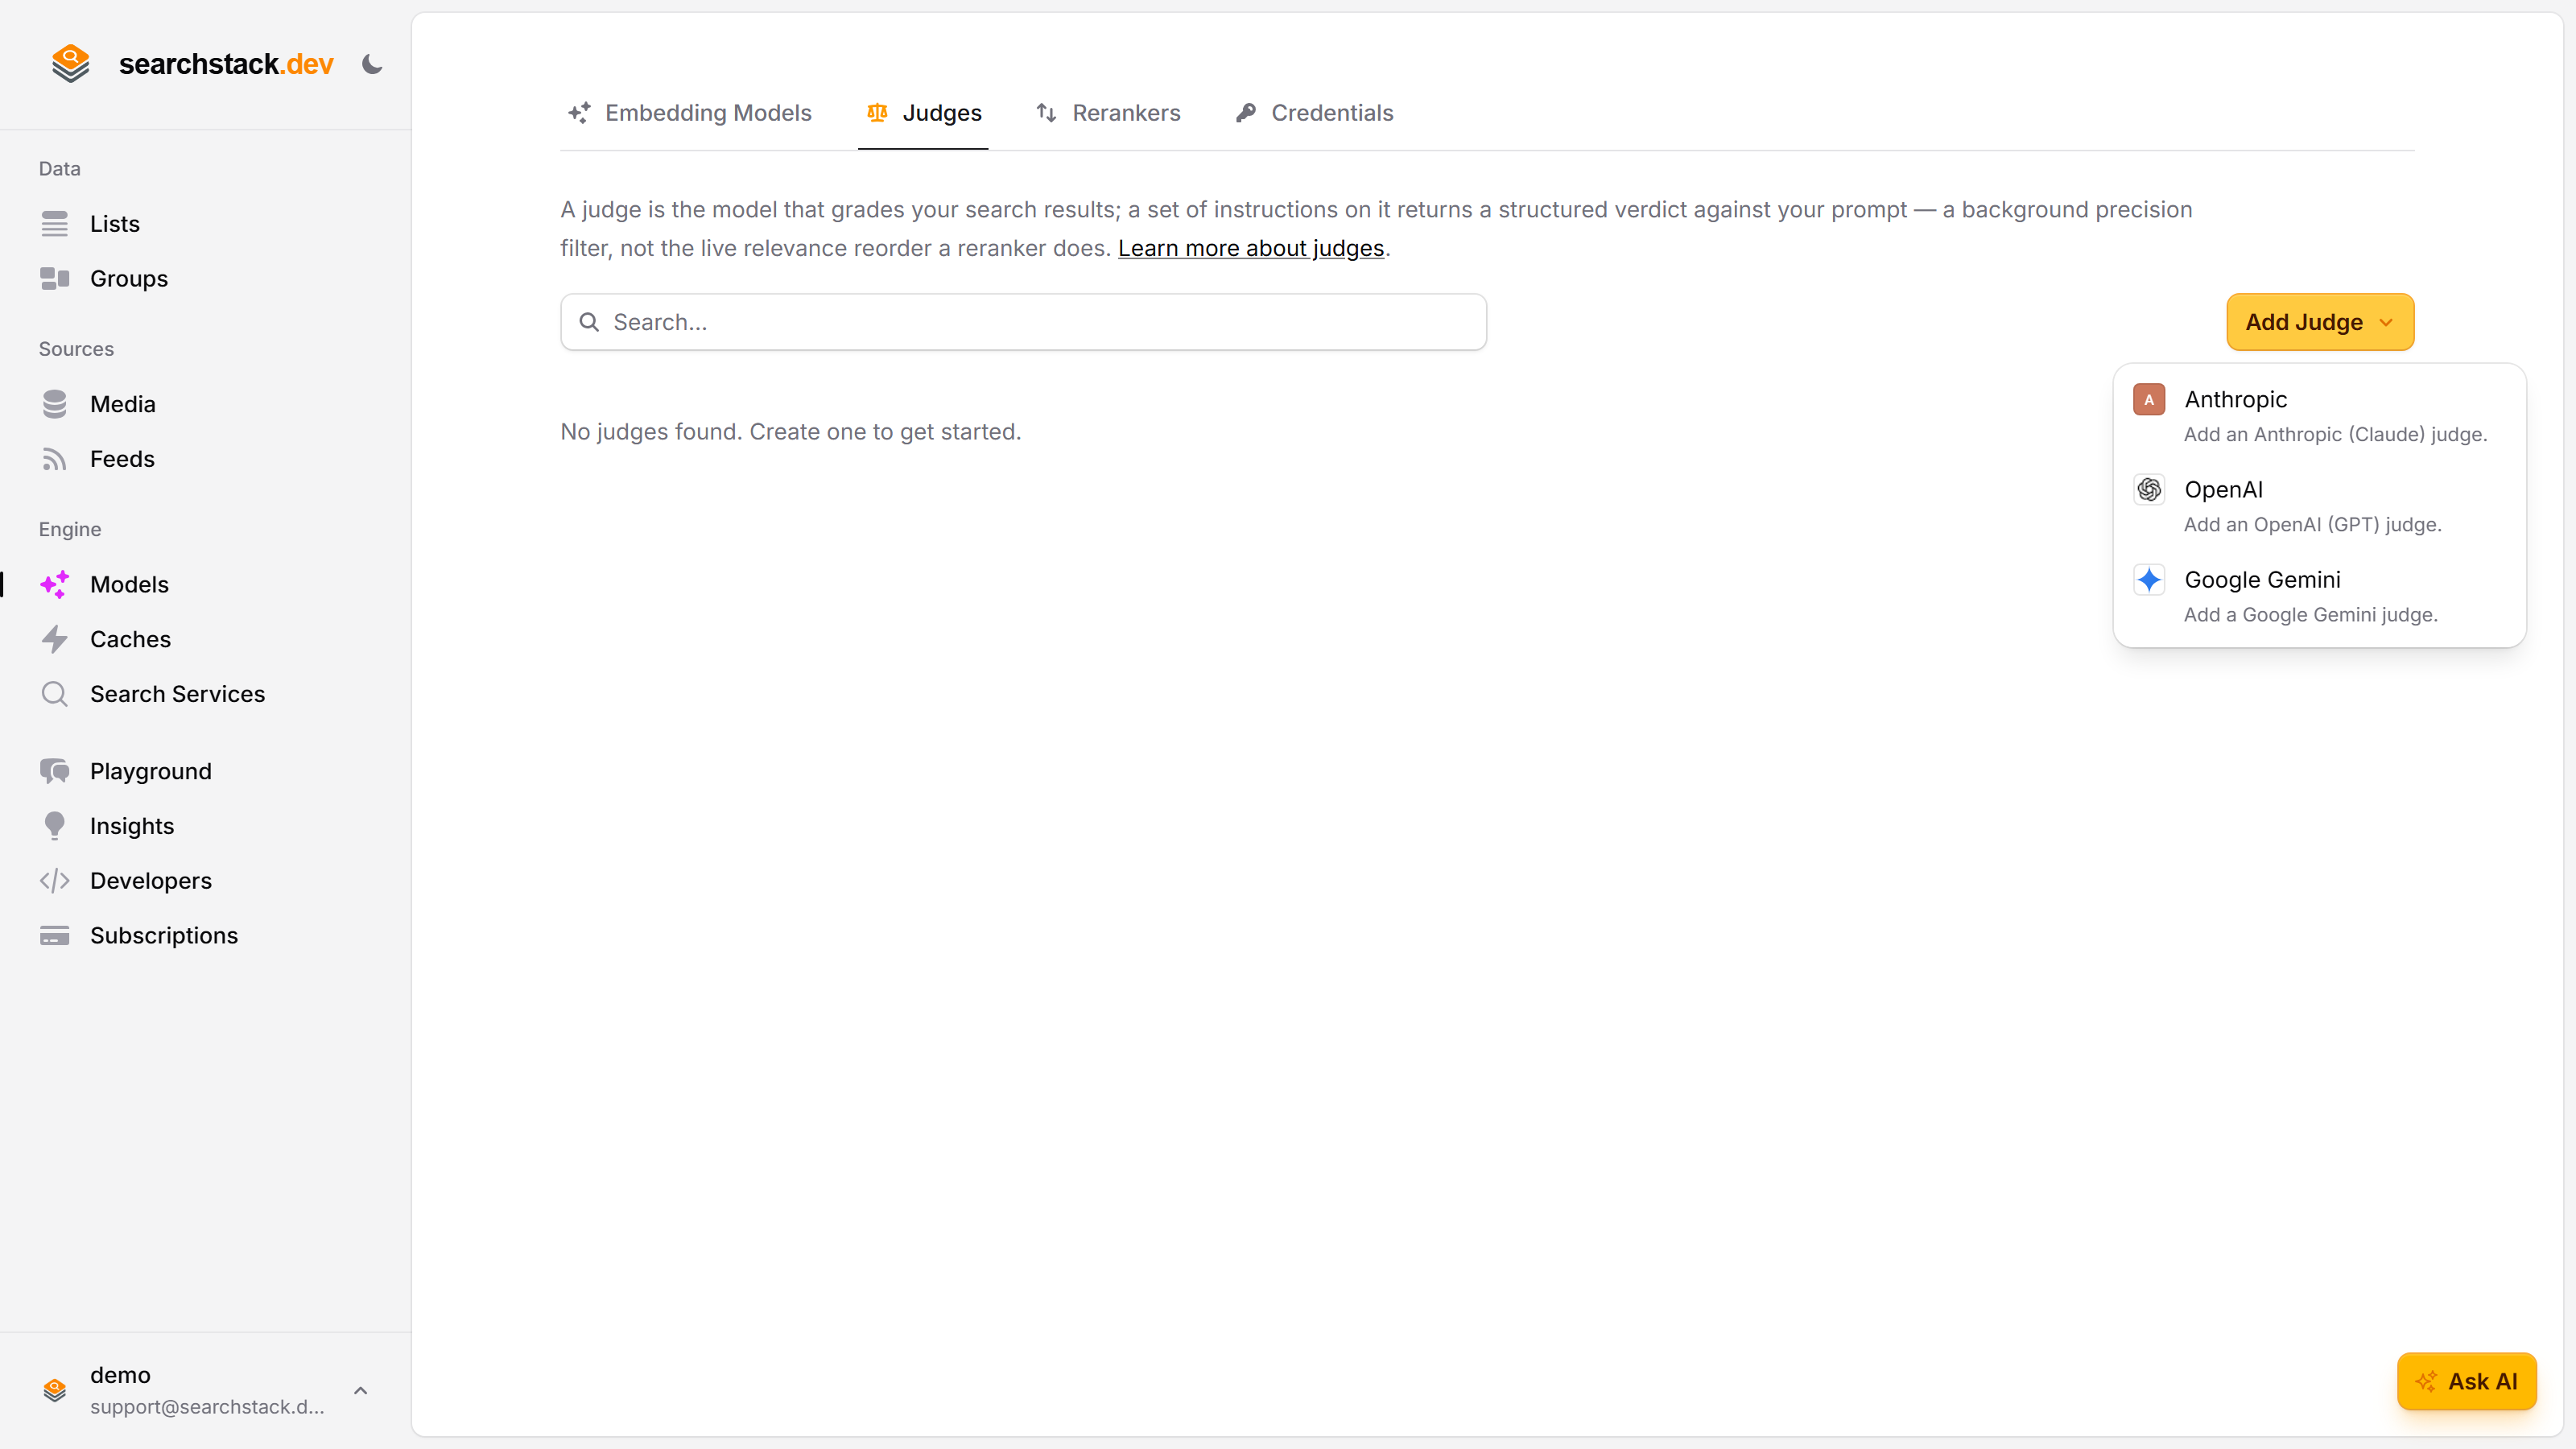Screen dimensions: 2576x1449
Task: Click the Insights lightbulb icon
Action: pos(55,826)
